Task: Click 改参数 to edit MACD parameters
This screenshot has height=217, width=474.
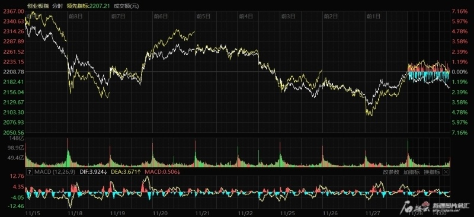Action: [x=391, y=172]
